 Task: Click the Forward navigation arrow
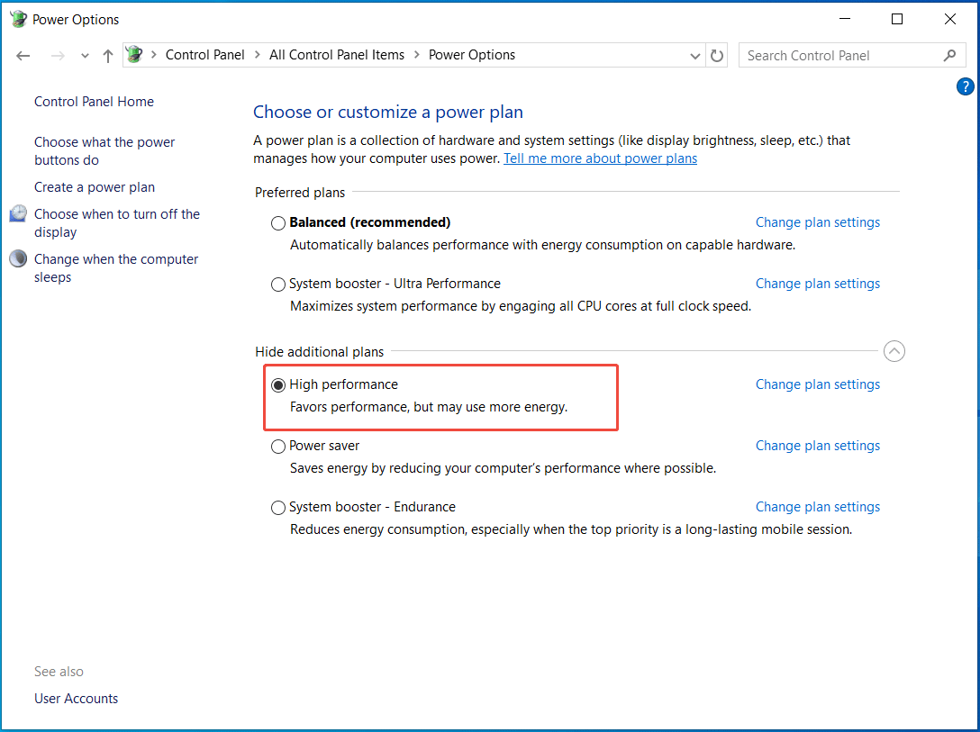58,56
